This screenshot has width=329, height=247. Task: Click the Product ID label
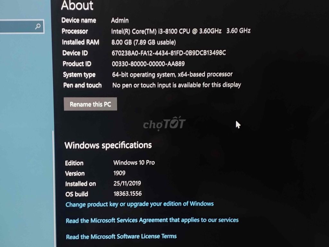(x=77, y=64)
